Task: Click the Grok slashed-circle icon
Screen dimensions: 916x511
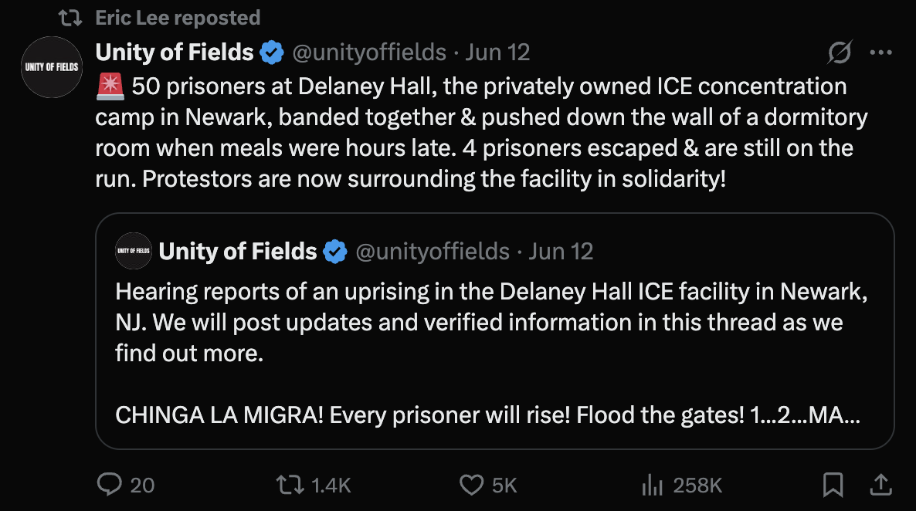Action: 840,53
